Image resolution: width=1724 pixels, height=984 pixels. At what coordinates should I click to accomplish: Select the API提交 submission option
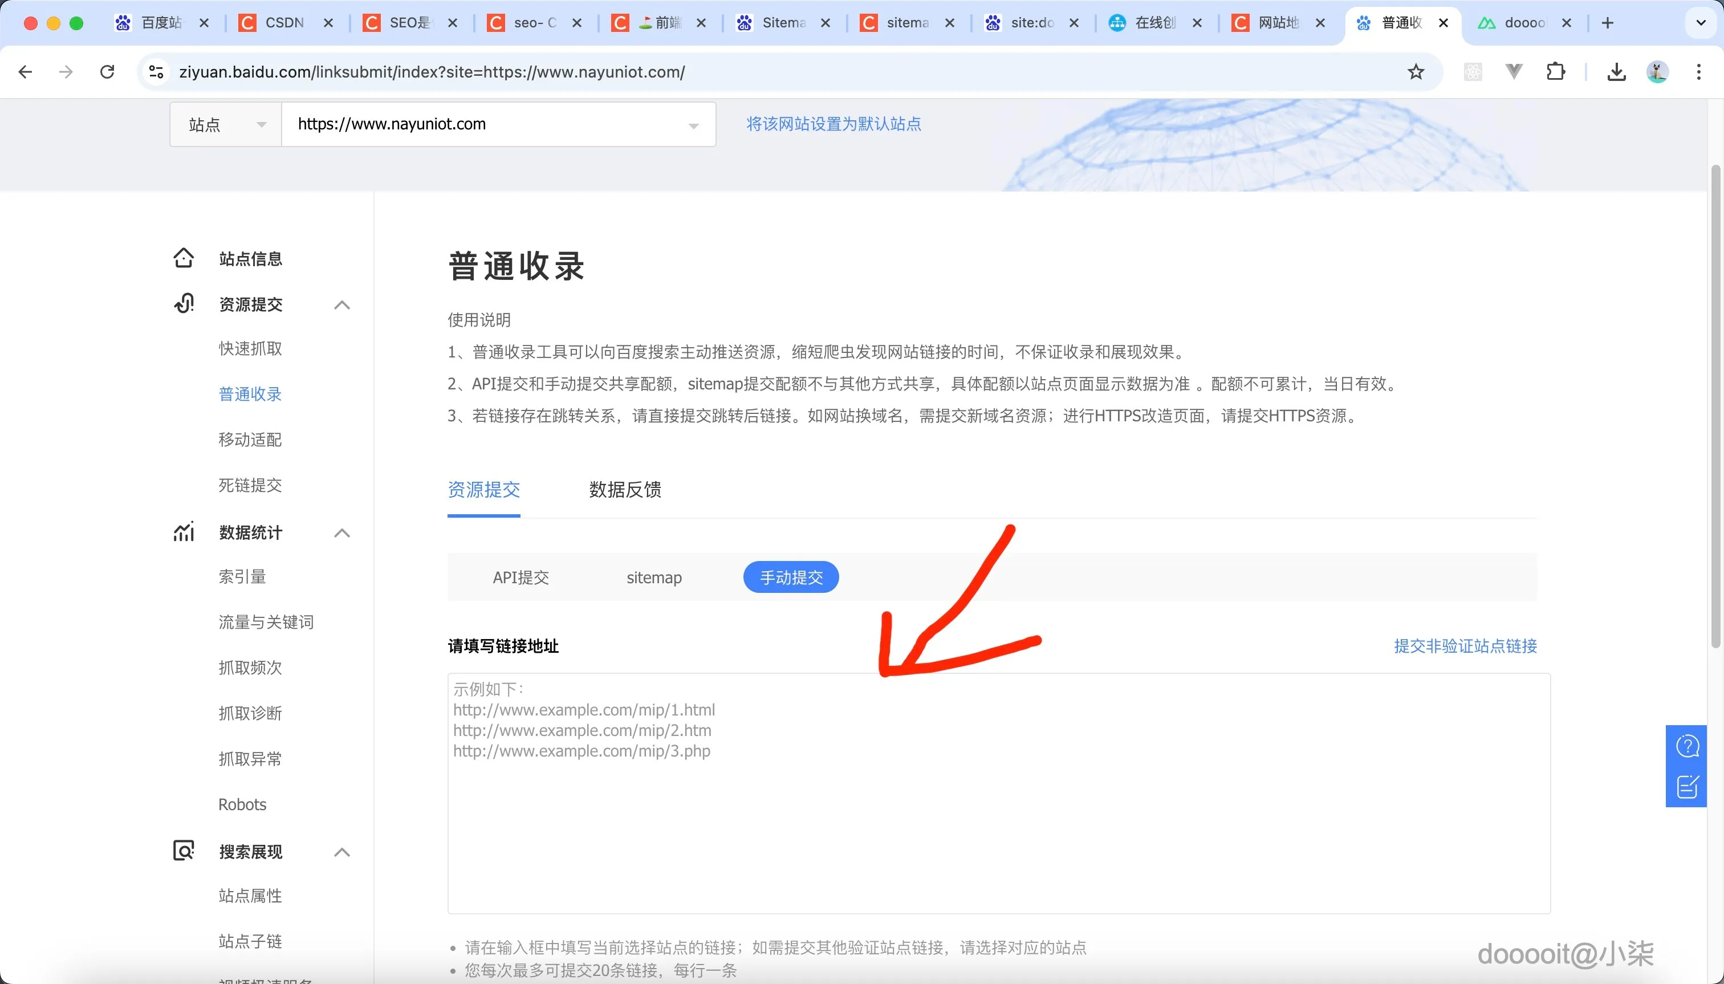521,577
